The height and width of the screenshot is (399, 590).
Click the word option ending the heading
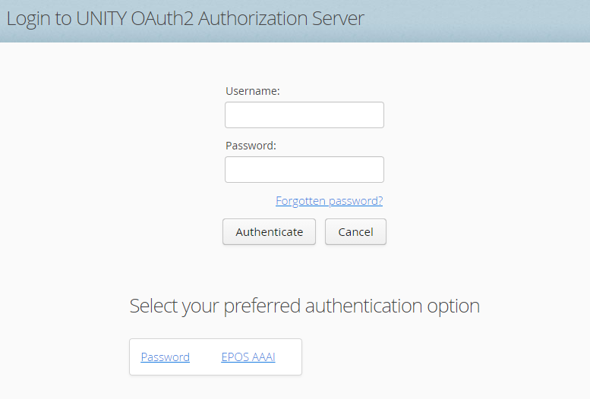(453, 306)
